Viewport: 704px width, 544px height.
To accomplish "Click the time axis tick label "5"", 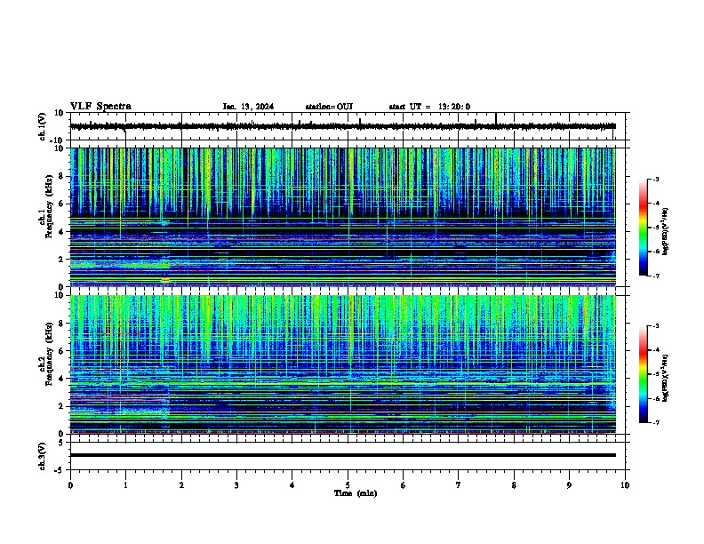I will click(348, 485).
